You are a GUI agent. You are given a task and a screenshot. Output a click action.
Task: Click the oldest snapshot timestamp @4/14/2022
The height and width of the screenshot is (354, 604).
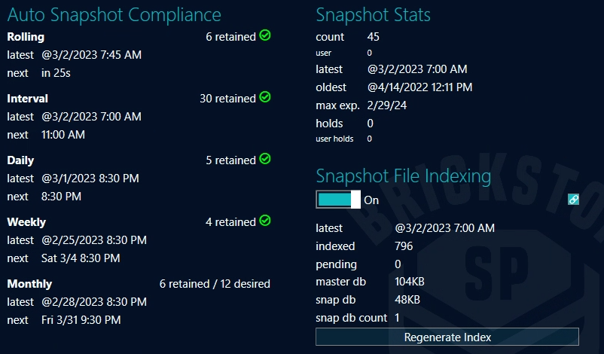pos(419,87)
